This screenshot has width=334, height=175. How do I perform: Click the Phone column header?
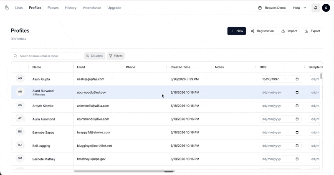[131, 67]
